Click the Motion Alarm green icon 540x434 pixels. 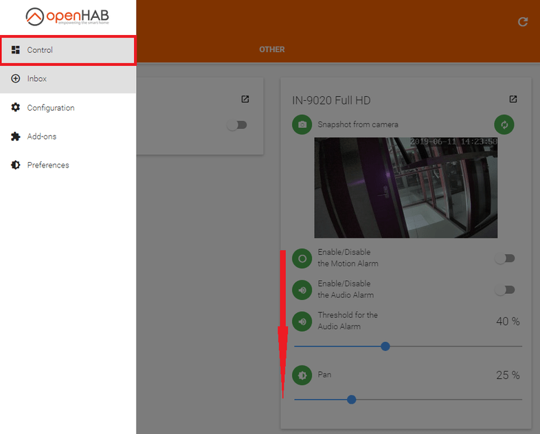(302, 258)
